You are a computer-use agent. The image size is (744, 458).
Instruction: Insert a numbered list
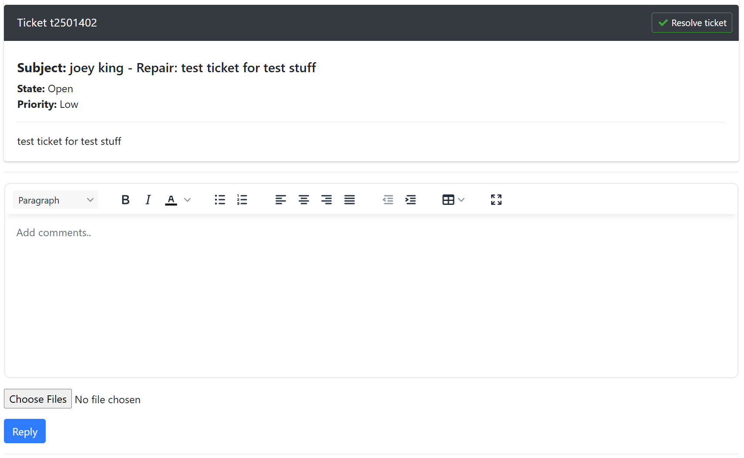click(242, 200)
